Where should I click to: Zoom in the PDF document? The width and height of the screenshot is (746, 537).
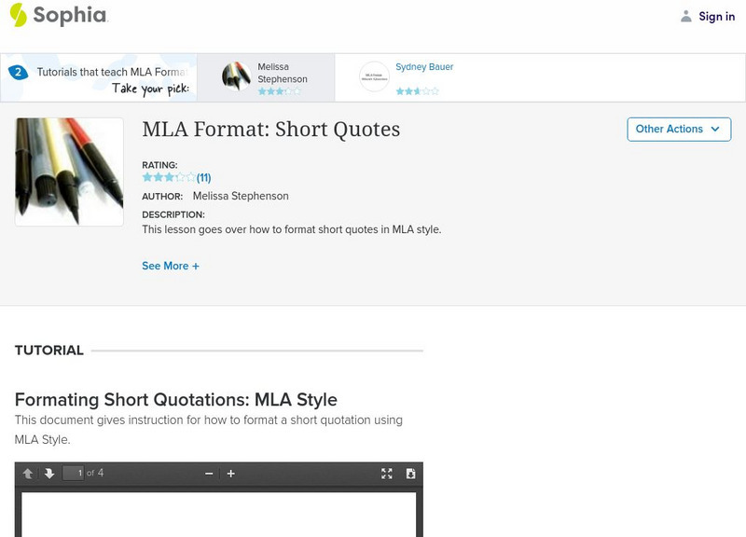(x=231, y=474)
